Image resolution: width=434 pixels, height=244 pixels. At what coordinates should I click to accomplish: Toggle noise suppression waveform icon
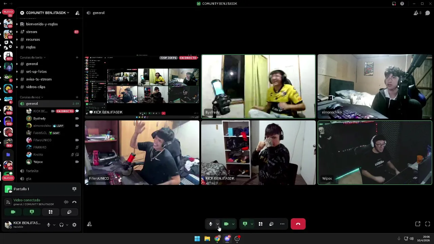66,202
